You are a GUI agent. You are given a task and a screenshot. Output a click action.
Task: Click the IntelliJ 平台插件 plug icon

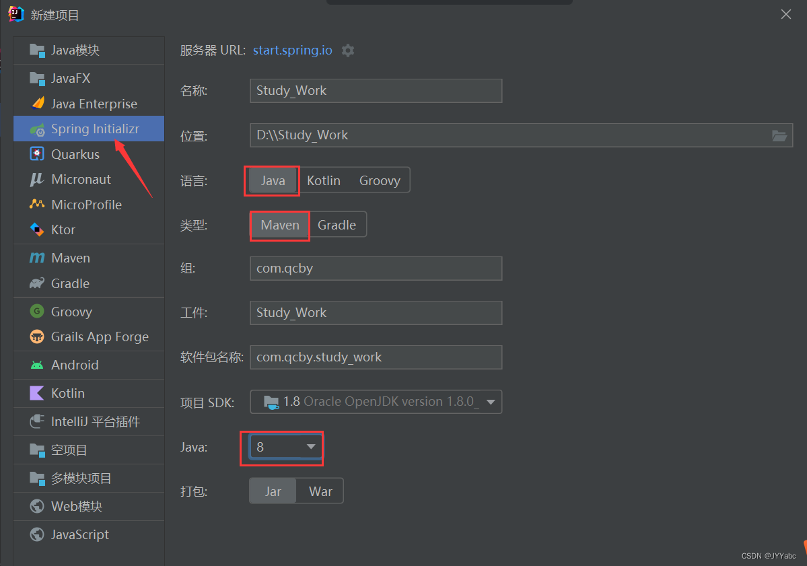(x=37, y=421)
